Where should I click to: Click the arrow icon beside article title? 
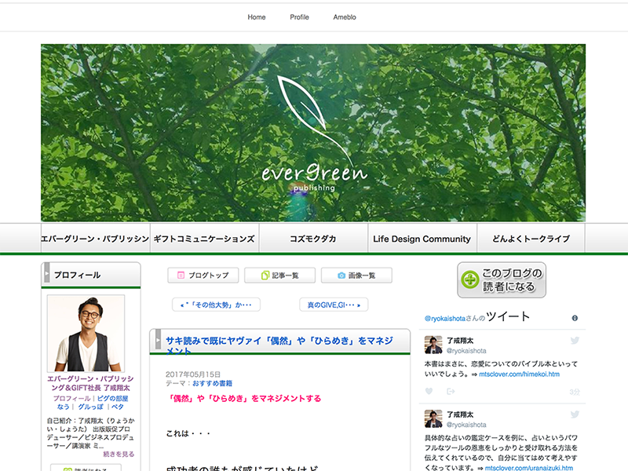158,340
